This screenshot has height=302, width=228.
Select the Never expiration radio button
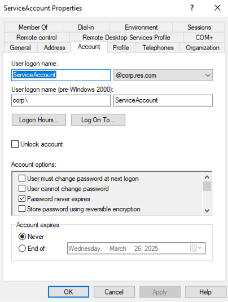(x=22, y=237)
